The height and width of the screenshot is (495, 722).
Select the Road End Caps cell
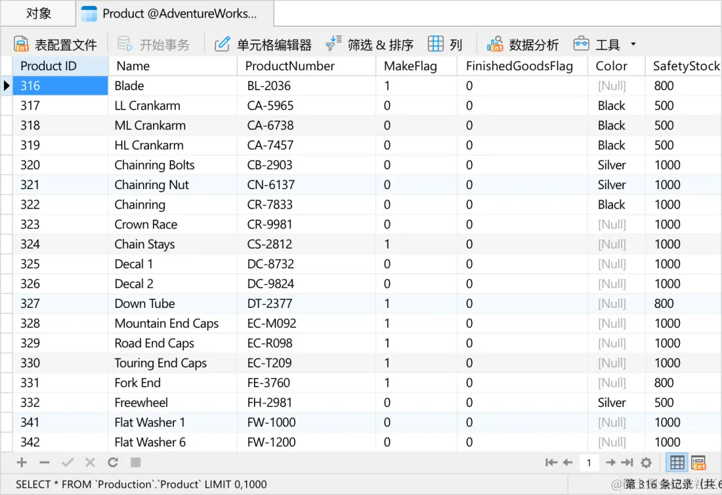[x=172, y=343]
